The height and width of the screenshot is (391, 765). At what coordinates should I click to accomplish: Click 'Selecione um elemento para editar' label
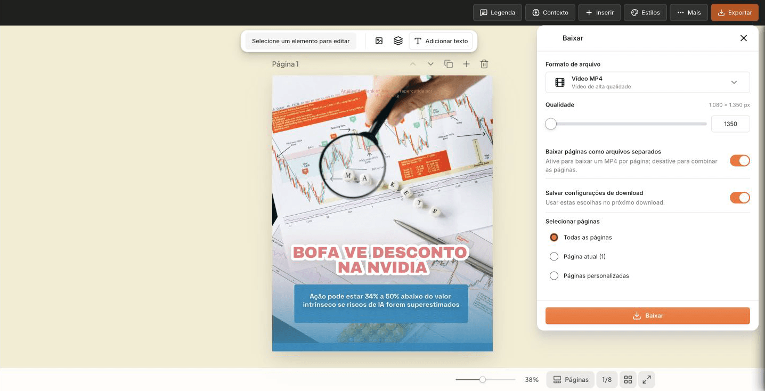[301, 41]
